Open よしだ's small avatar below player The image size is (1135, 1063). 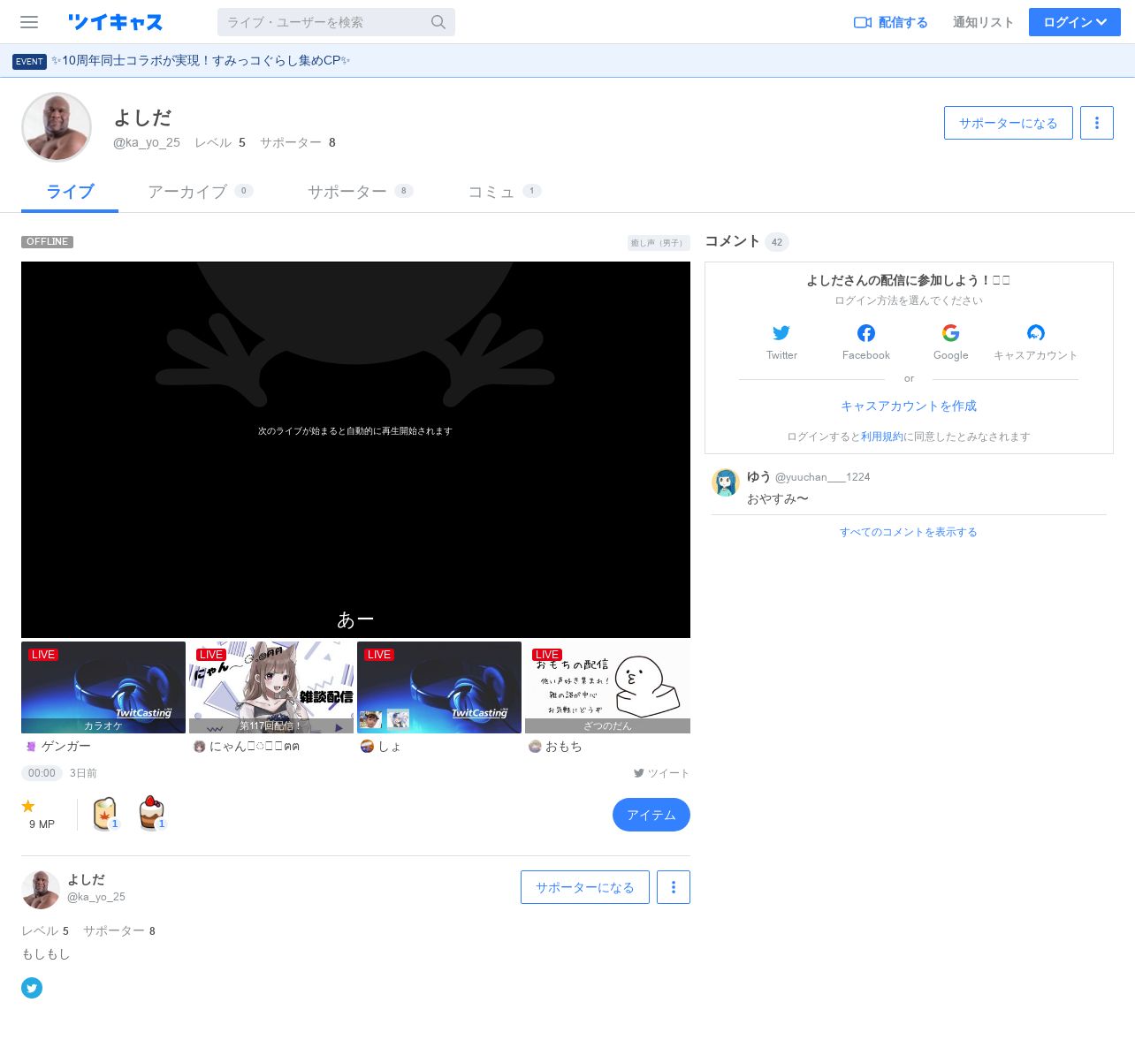pos(41,890)
